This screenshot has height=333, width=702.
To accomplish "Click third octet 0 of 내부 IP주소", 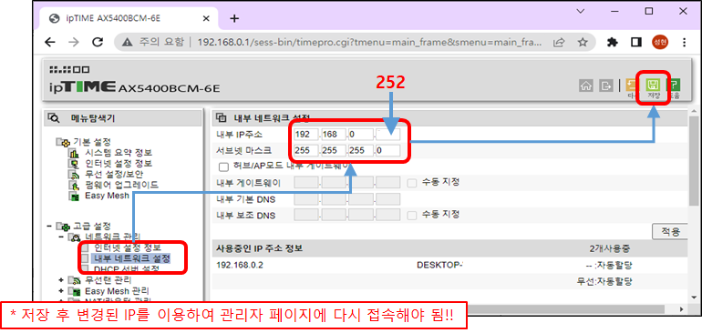I will 361,135.
